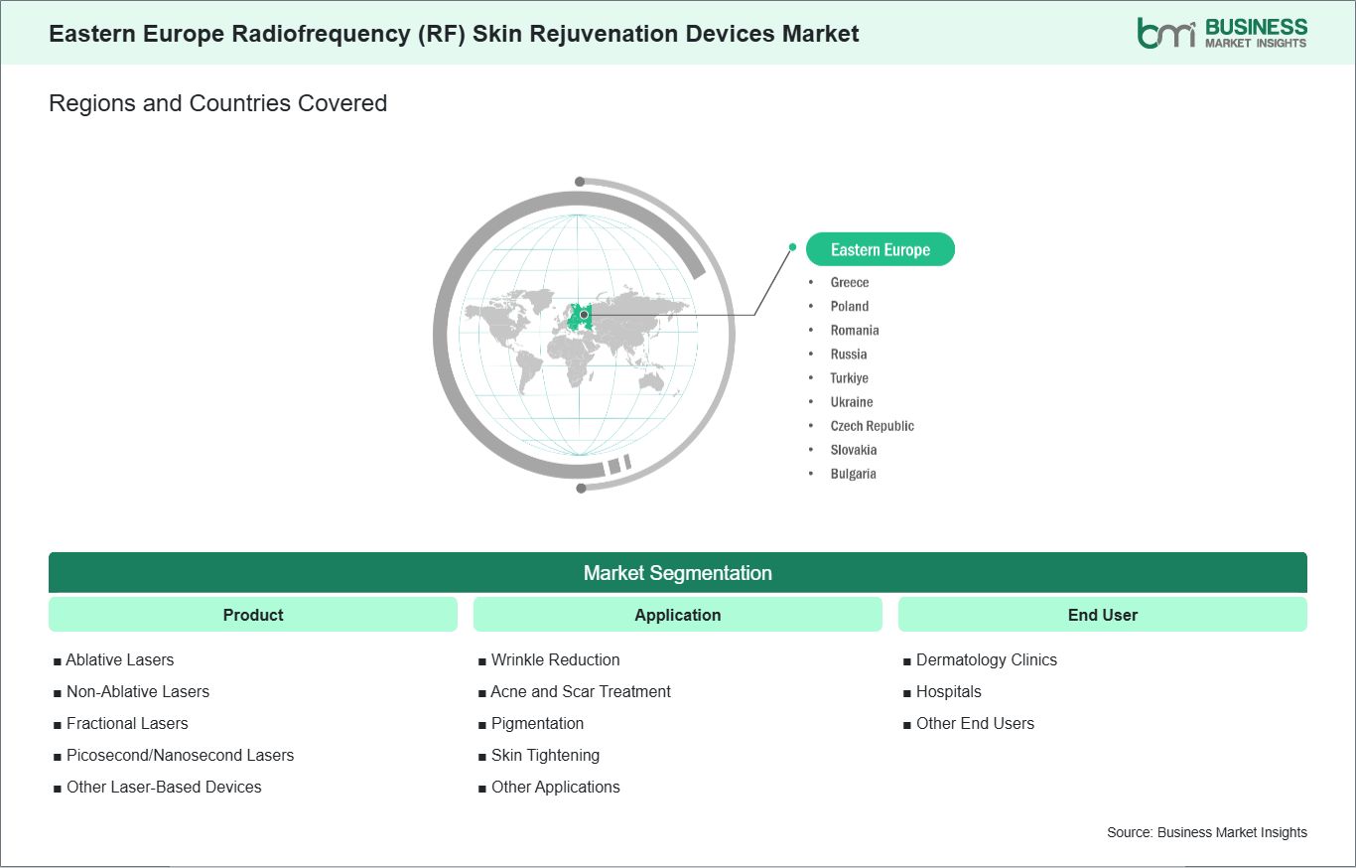The width and height of the screenshot is (1356, 868).
Task: Click the Eastern Europe green label pill
Action: (881, 249)
